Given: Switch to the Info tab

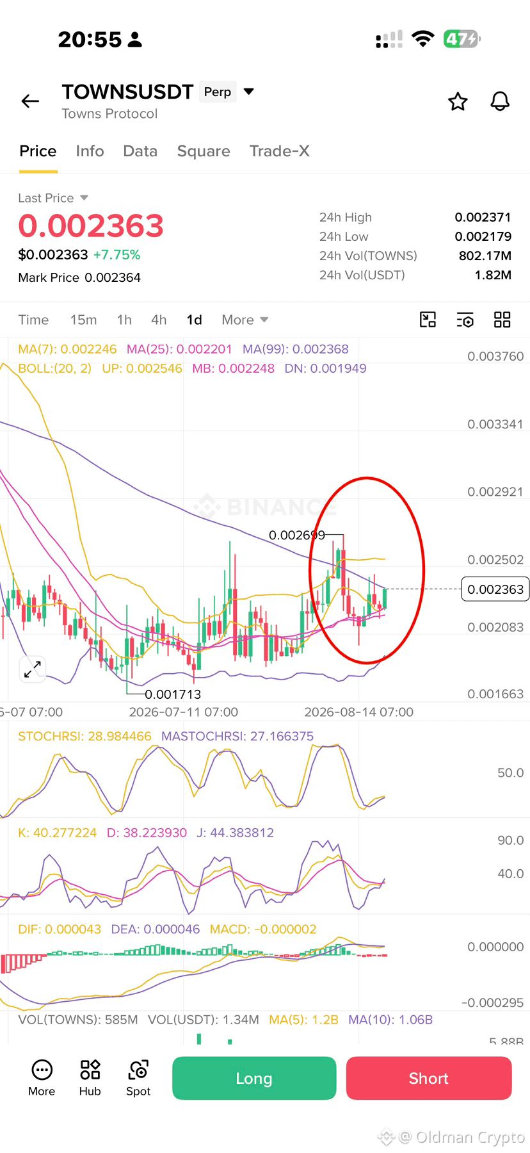Looking at the screenshot, I should (x=90, y=151).
